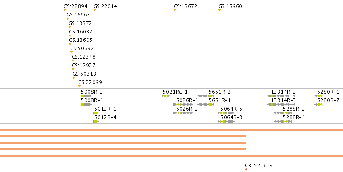The width and height of the screenshot is (343, 172).
Task: Click the 5026R-2 transcript glyph
Action: tap(183, 113)
